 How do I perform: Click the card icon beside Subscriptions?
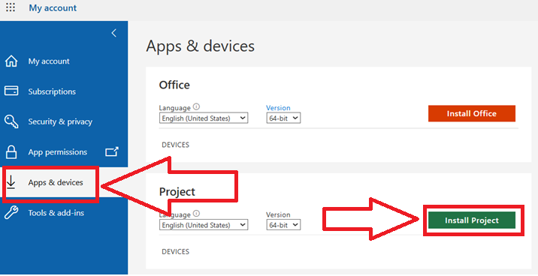click(x=11, y=91)
